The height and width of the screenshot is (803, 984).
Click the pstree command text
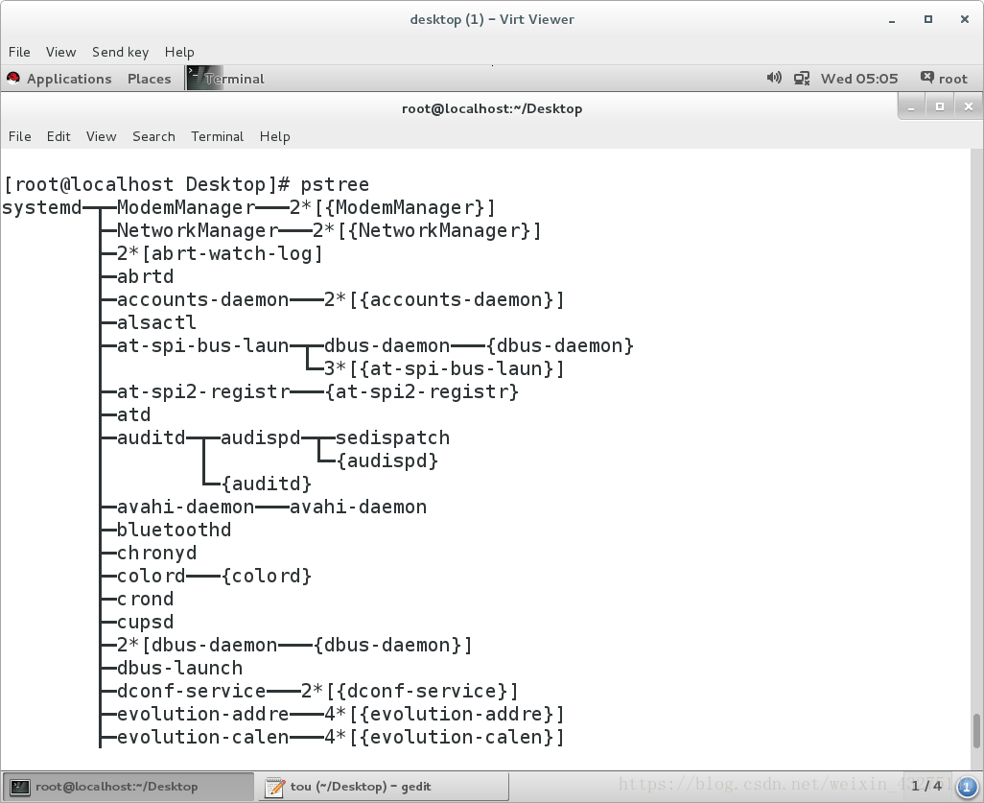pyautogui.click(x=335, y=184)
